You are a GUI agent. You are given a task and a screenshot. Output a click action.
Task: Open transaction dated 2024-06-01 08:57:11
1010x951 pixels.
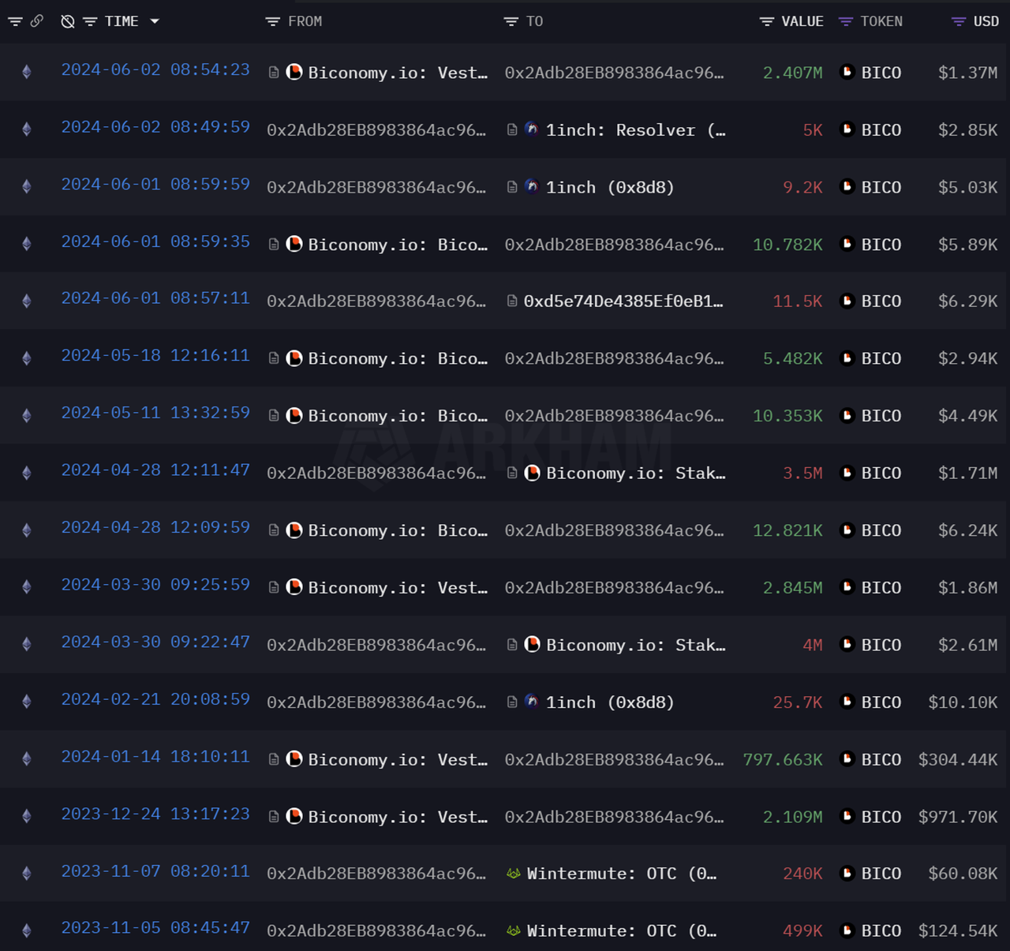coord(155,298)
